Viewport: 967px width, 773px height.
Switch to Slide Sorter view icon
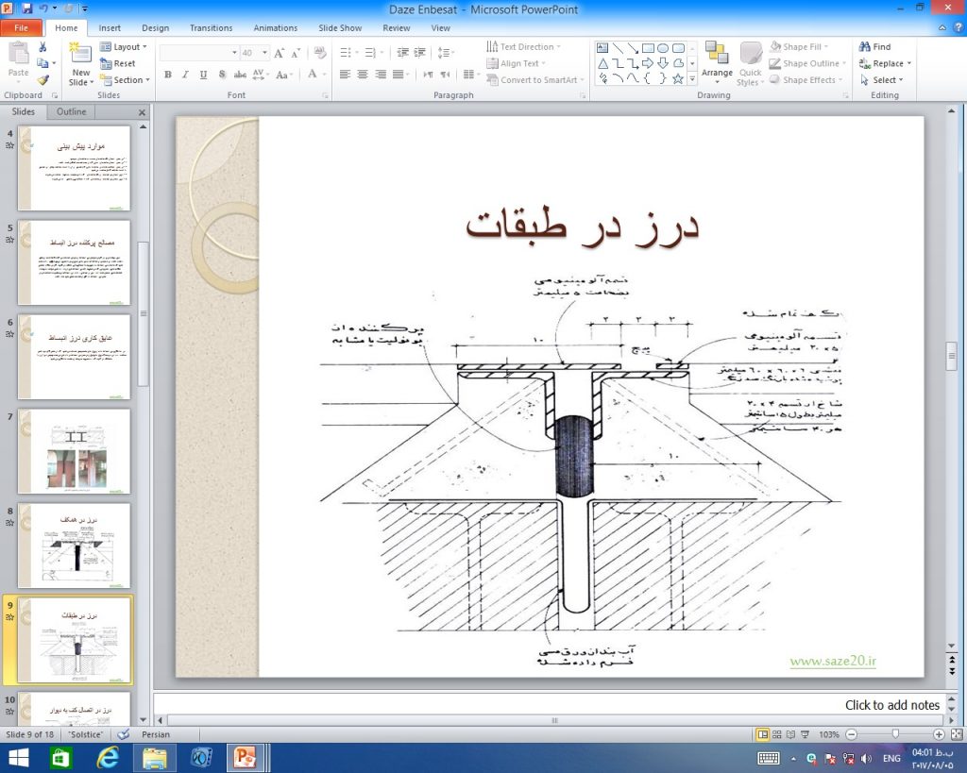tap(776, 734)
